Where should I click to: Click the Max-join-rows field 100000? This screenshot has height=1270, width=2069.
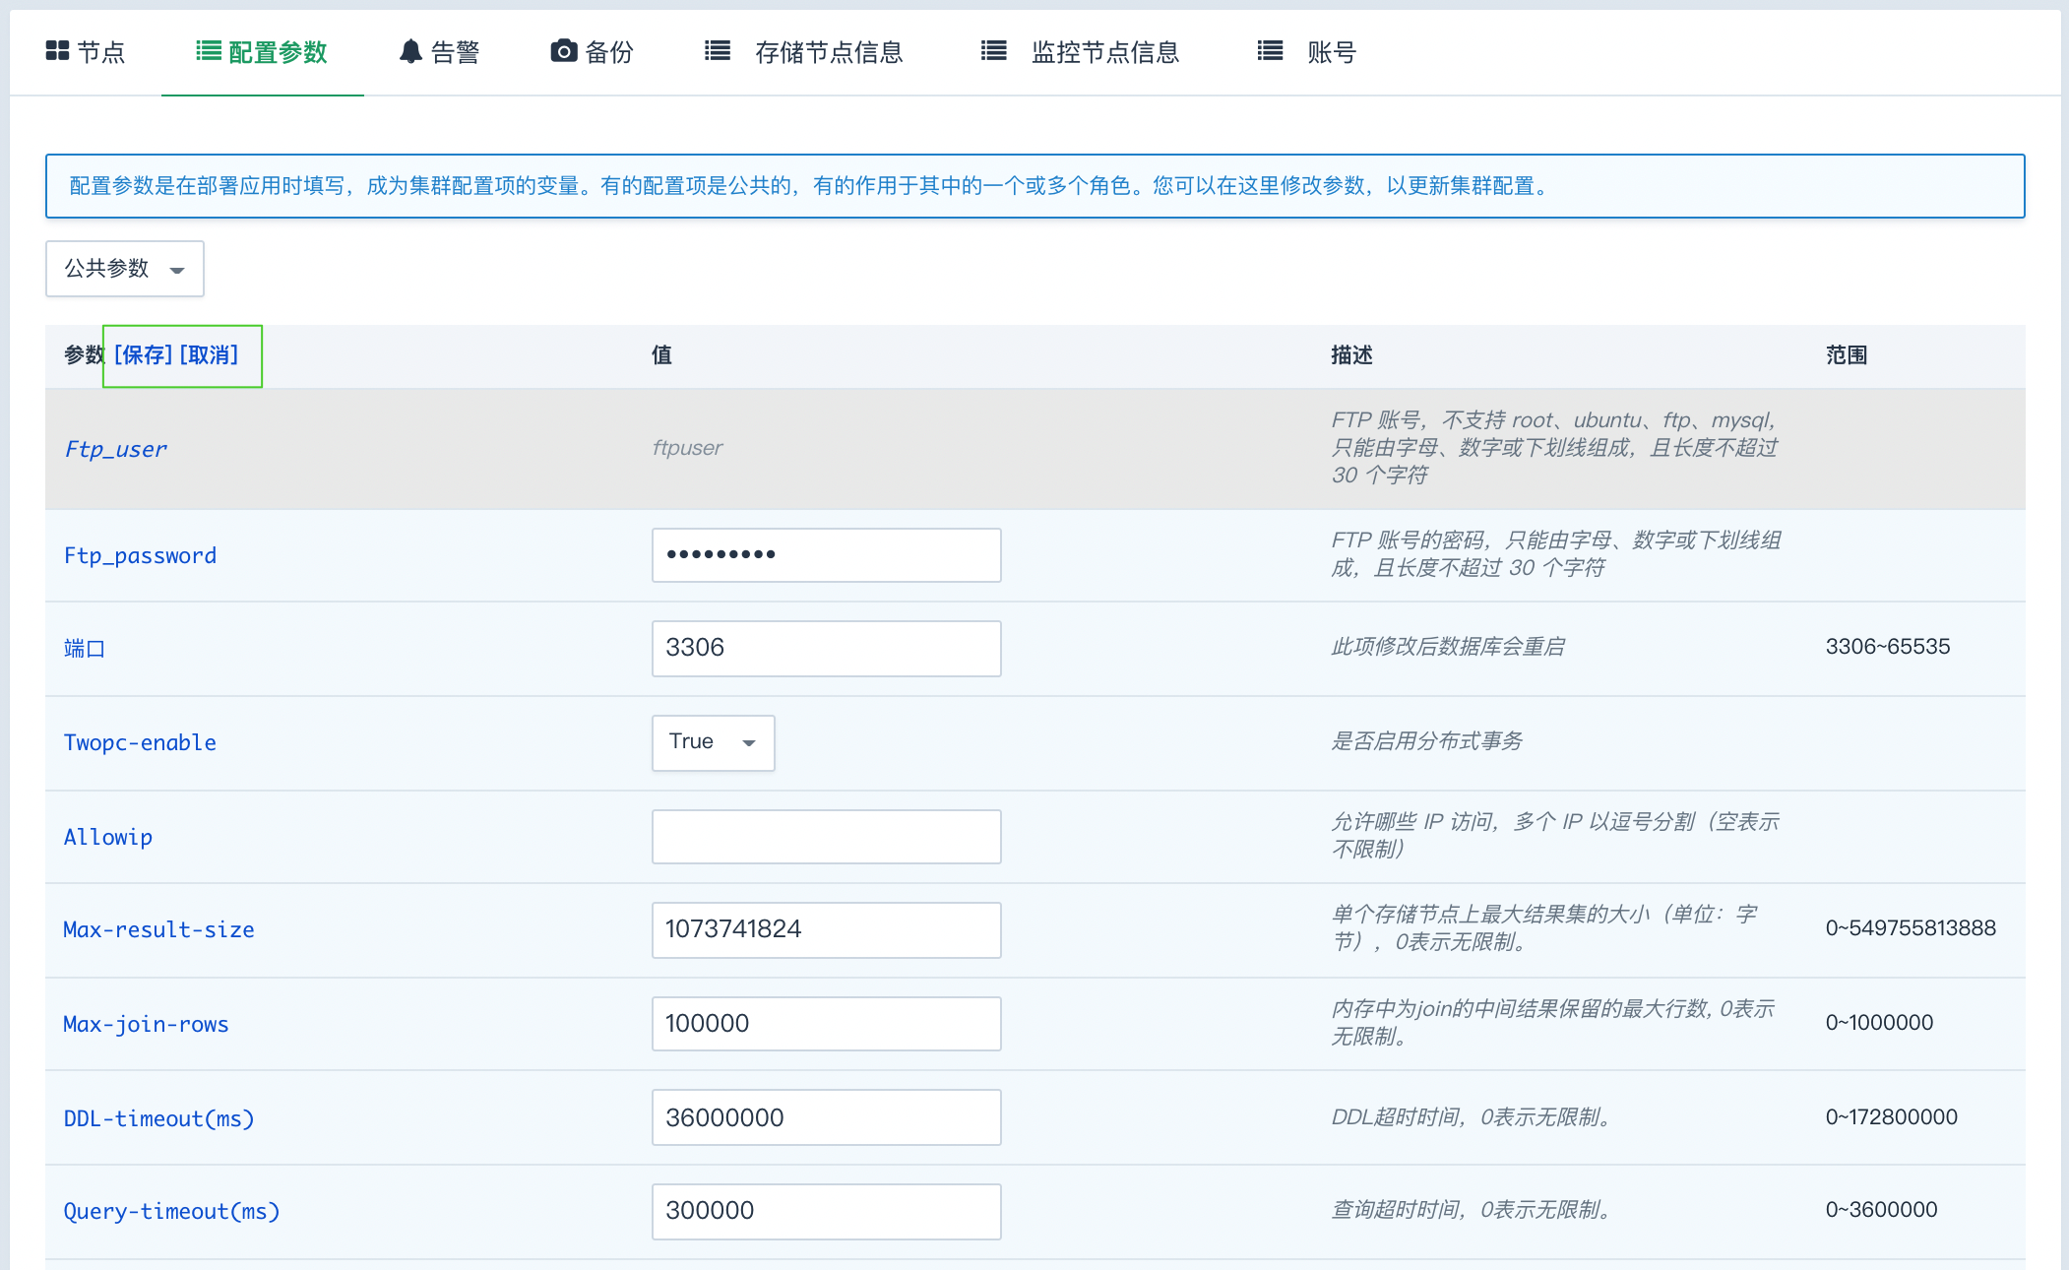click(x=827, y=1024)
